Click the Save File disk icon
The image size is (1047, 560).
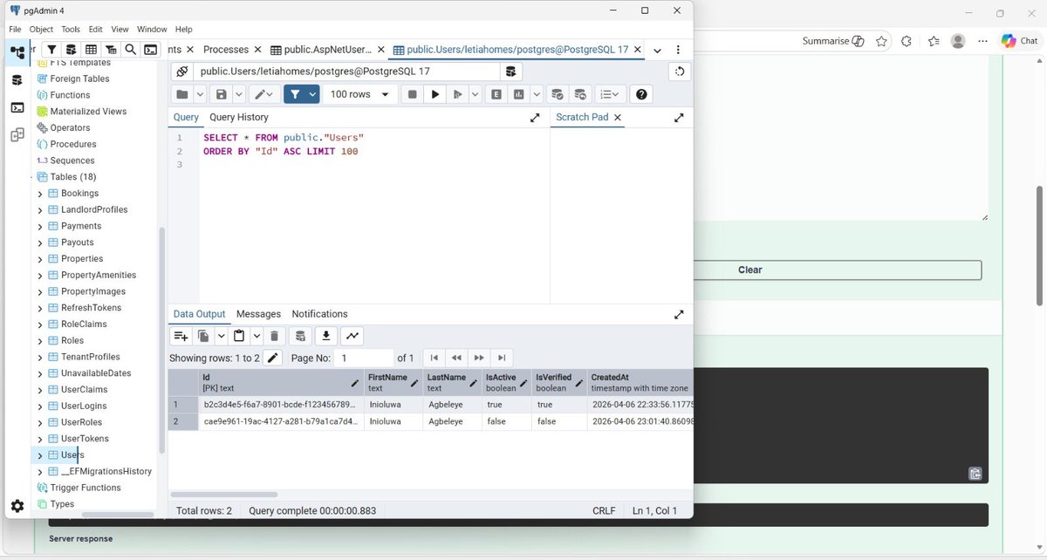[221, 94]
